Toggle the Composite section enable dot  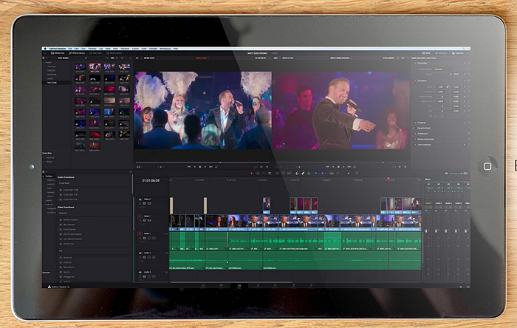coord(415,63)
